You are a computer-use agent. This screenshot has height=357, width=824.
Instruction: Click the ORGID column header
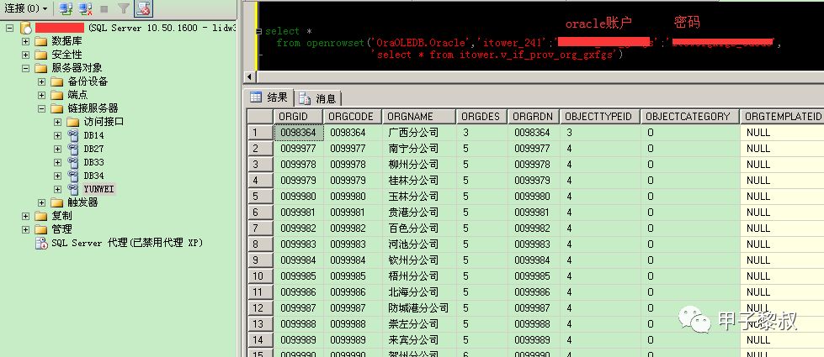click(299, 117)
